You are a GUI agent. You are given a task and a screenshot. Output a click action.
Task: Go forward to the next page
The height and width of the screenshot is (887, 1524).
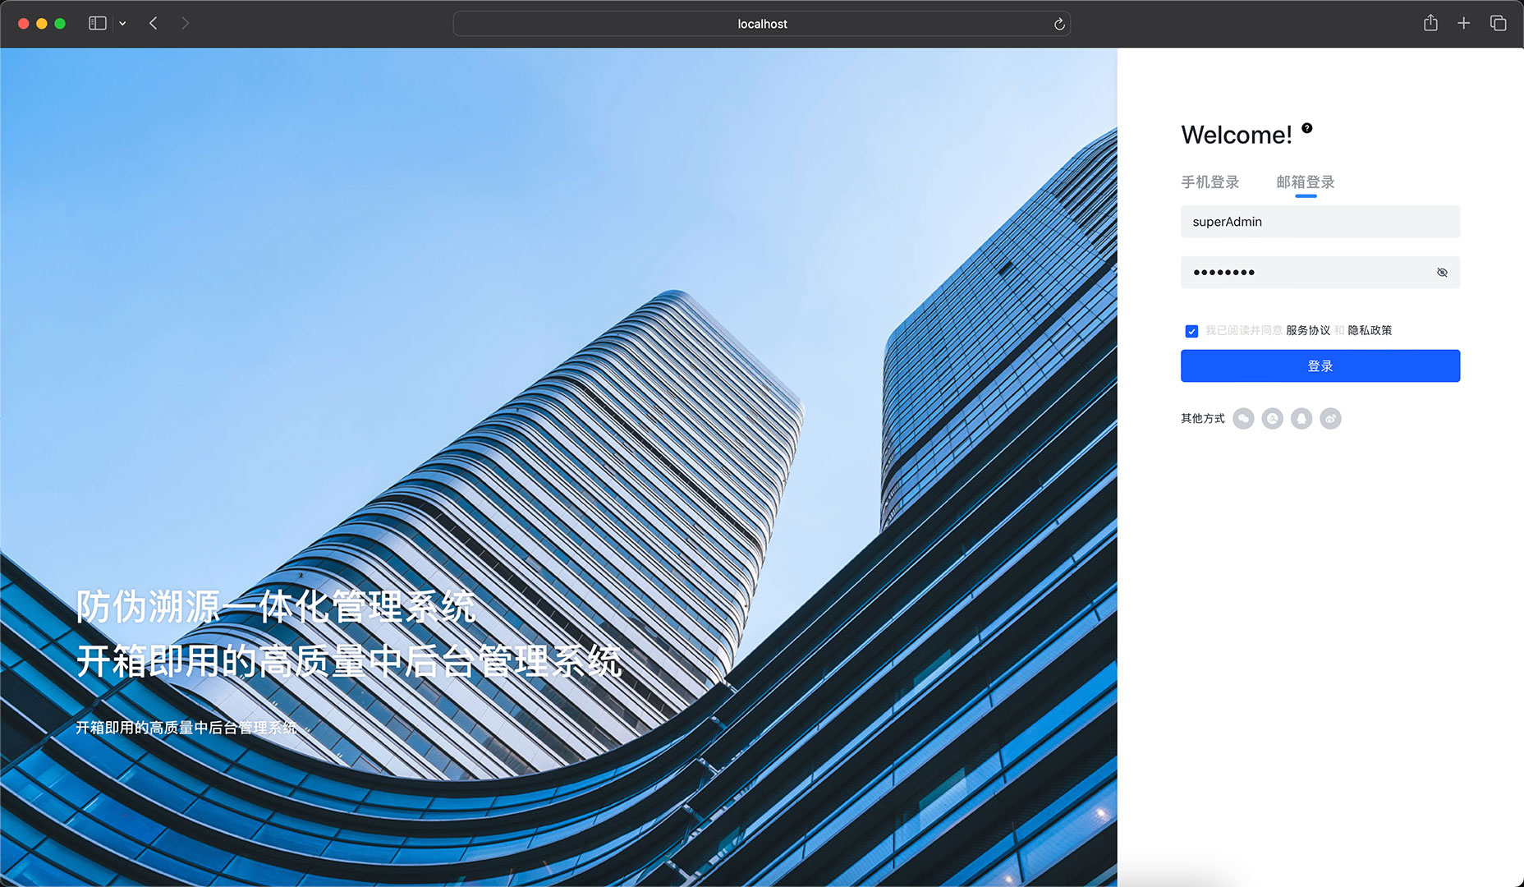pyautogui.click(x=185, y=24)
